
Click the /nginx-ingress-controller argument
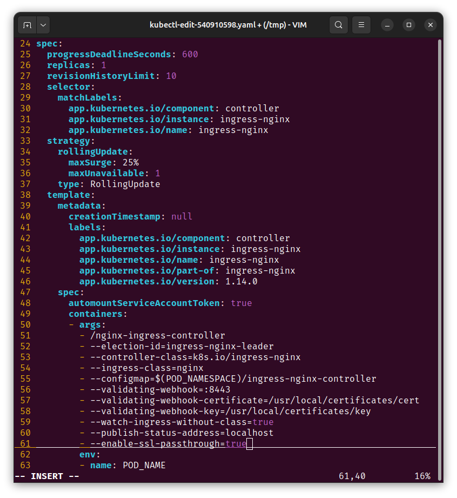pyautogui.click(x=157, y=335)
